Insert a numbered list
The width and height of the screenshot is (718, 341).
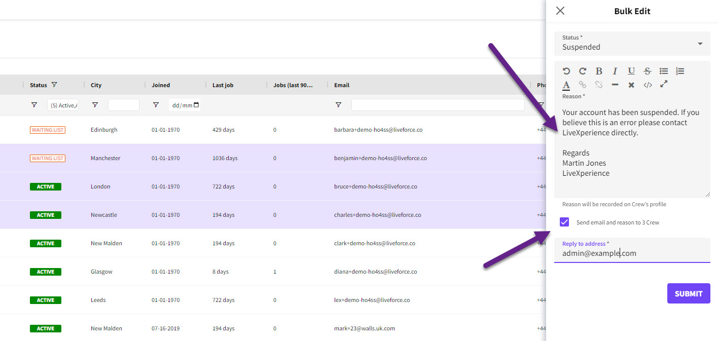coord(680,71)
